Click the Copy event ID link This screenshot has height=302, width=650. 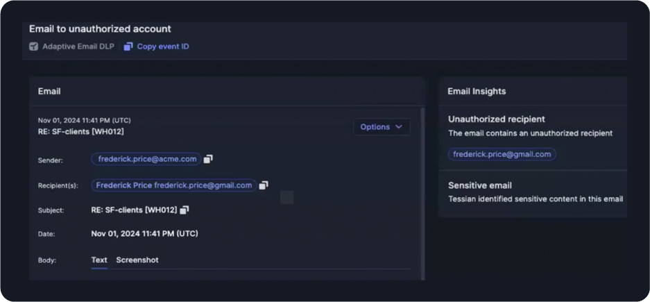pyautogui.click(x=162, y=47)
